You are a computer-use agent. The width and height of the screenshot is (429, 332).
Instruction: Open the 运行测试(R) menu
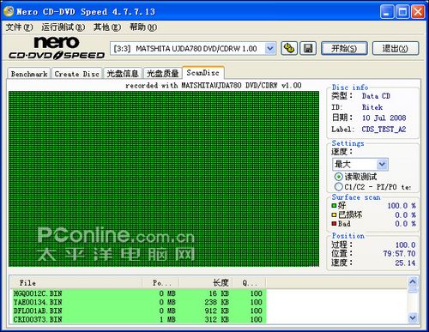pyautogui.click(x=63, y=27)
